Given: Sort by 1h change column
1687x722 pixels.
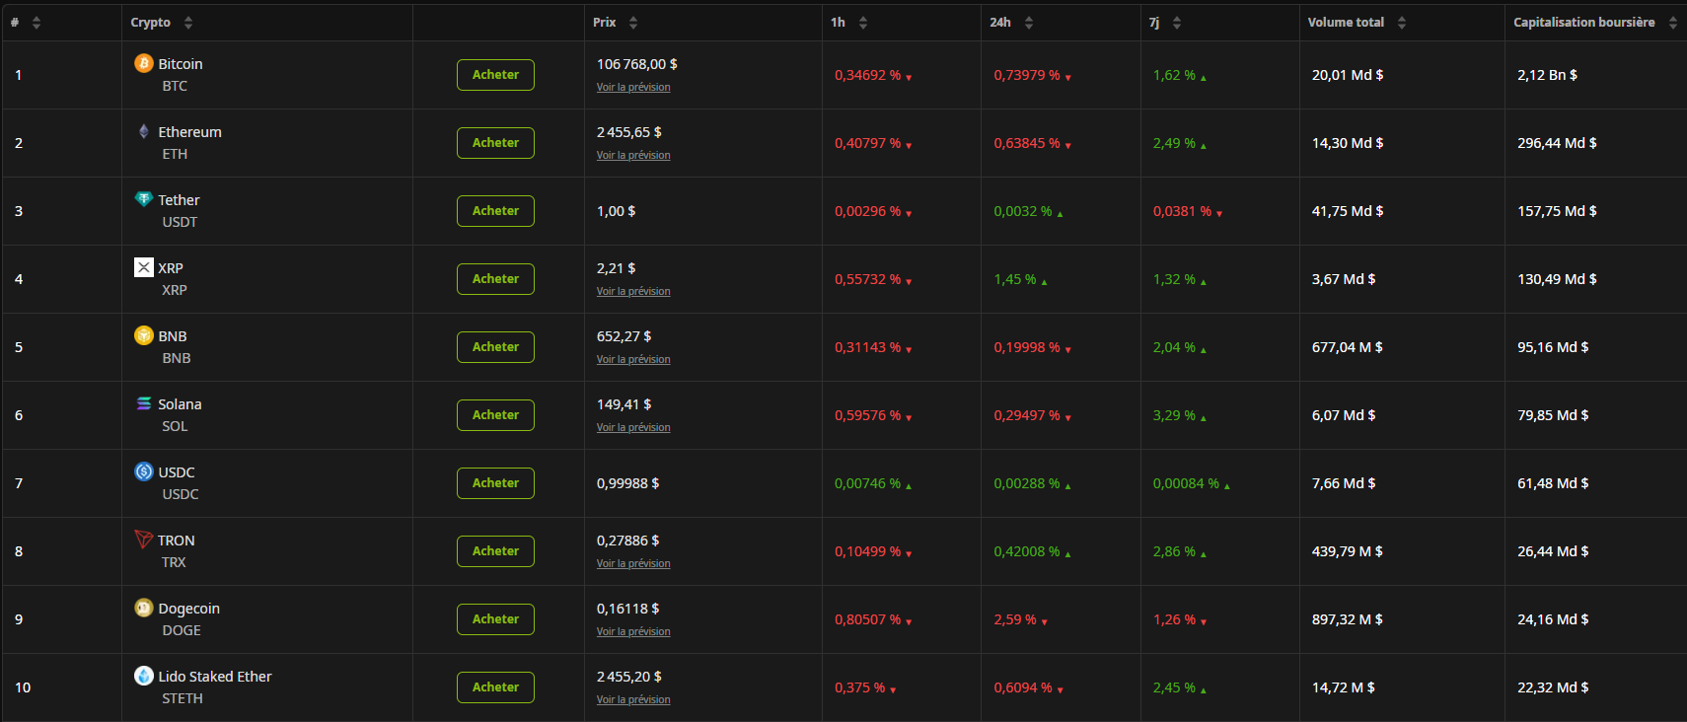Looking at the screenshot, I should click(863, 23).
